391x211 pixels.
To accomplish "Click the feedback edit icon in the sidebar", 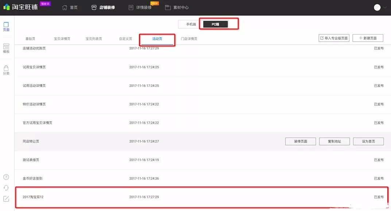I will [6, 199].
